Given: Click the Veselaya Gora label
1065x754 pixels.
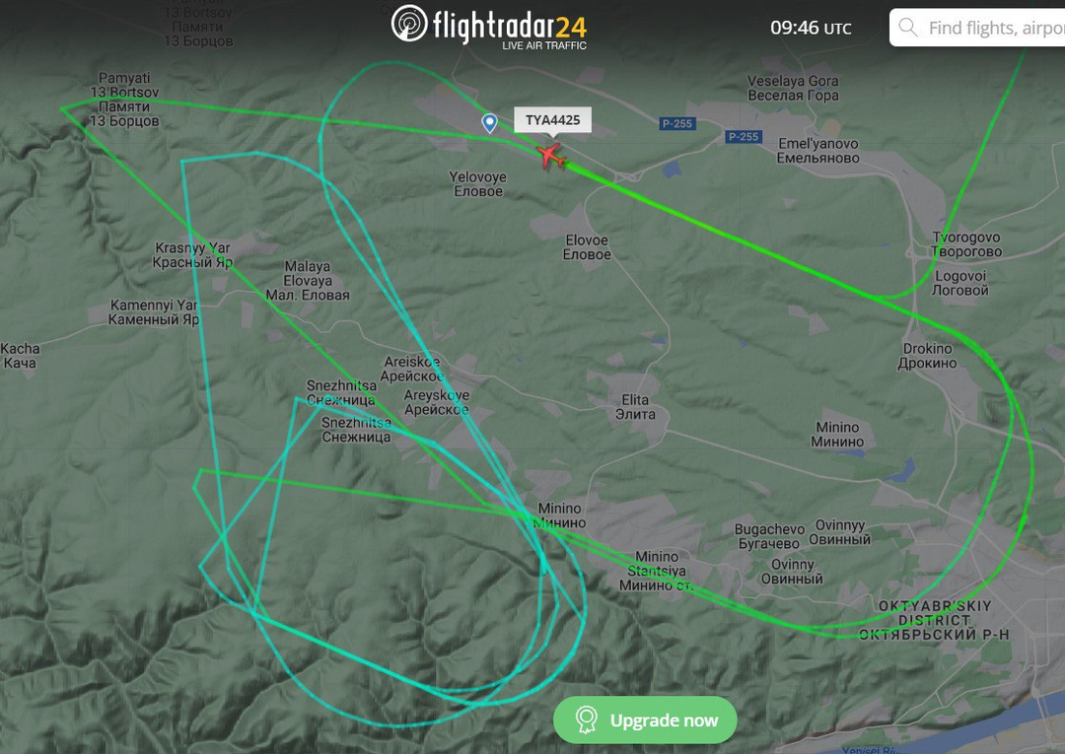Looking at the screenshot, I should (793, 89).
